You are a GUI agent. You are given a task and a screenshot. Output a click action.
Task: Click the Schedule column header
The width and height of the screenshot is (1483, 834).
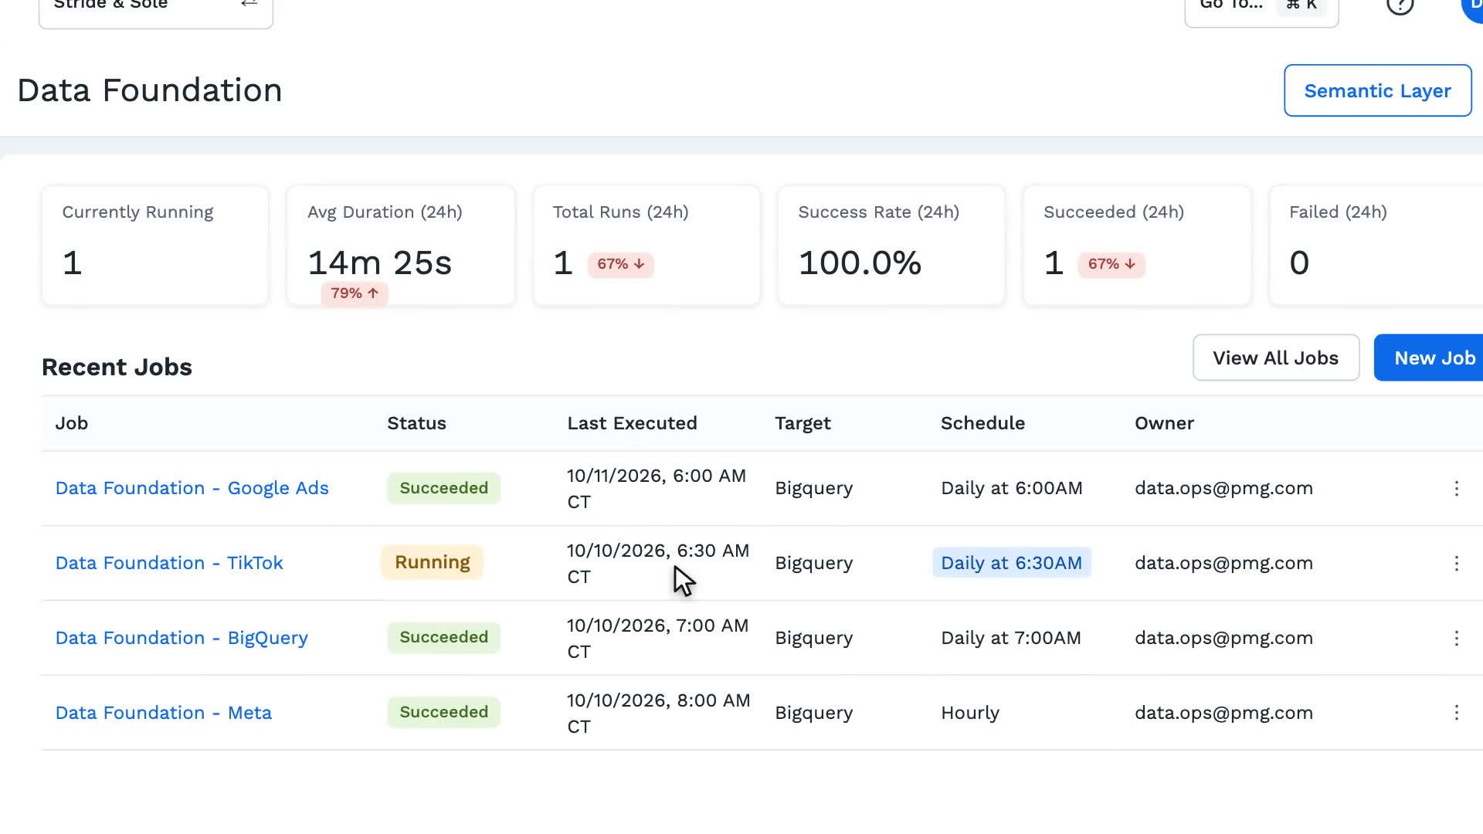(x=982, y=423)
